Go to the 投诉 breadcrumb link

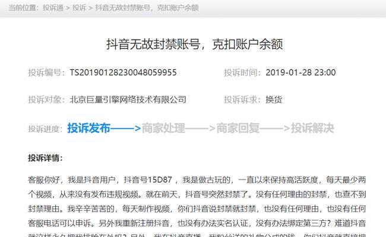point(79,8)
